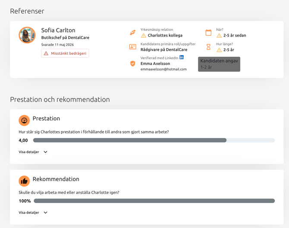
Task: Click the 4,00 performance progress bar
Action: click(x=154, y=140)
